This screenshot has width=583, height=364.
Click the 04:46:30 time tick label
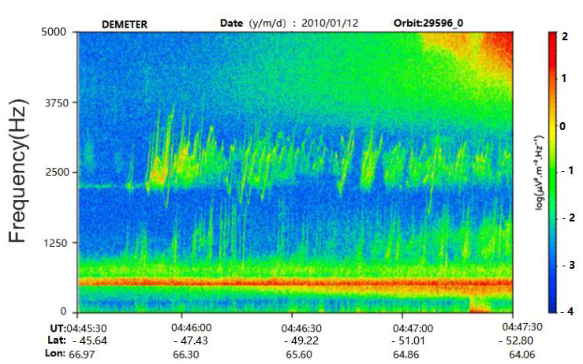(x=301, y=328)
